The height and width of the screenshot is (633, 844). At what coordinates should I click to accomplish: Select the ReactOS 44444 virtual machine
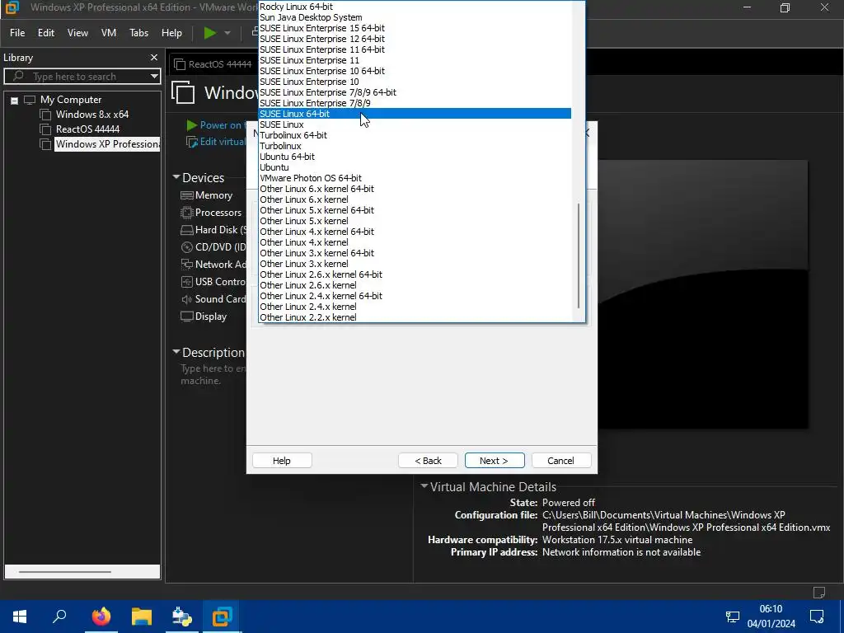click(x=87, y=129)
